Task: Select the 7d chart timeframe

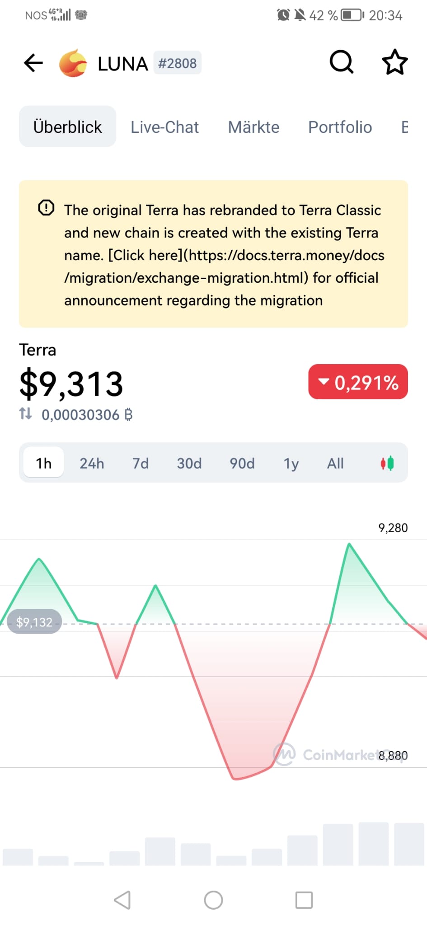Action: tap(141, 463)
